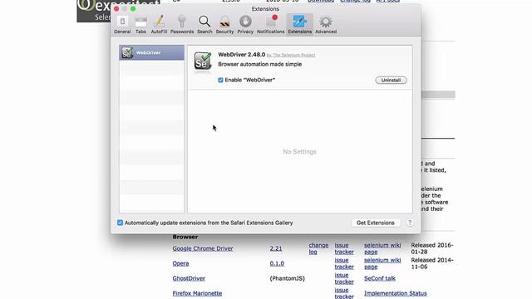
Task: Click the 0.1.0 version link
Action: click(277, 263)
